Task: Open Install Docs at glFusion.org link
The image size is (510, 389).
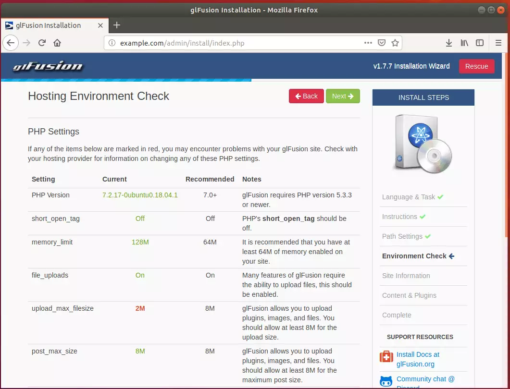Action: (x=418, y=359)
